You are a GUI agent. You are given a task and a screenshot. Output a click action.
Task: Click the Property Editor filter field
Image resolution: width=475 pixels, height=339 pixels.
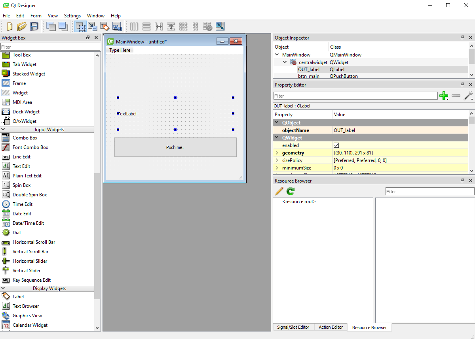(x=355, y=96)
